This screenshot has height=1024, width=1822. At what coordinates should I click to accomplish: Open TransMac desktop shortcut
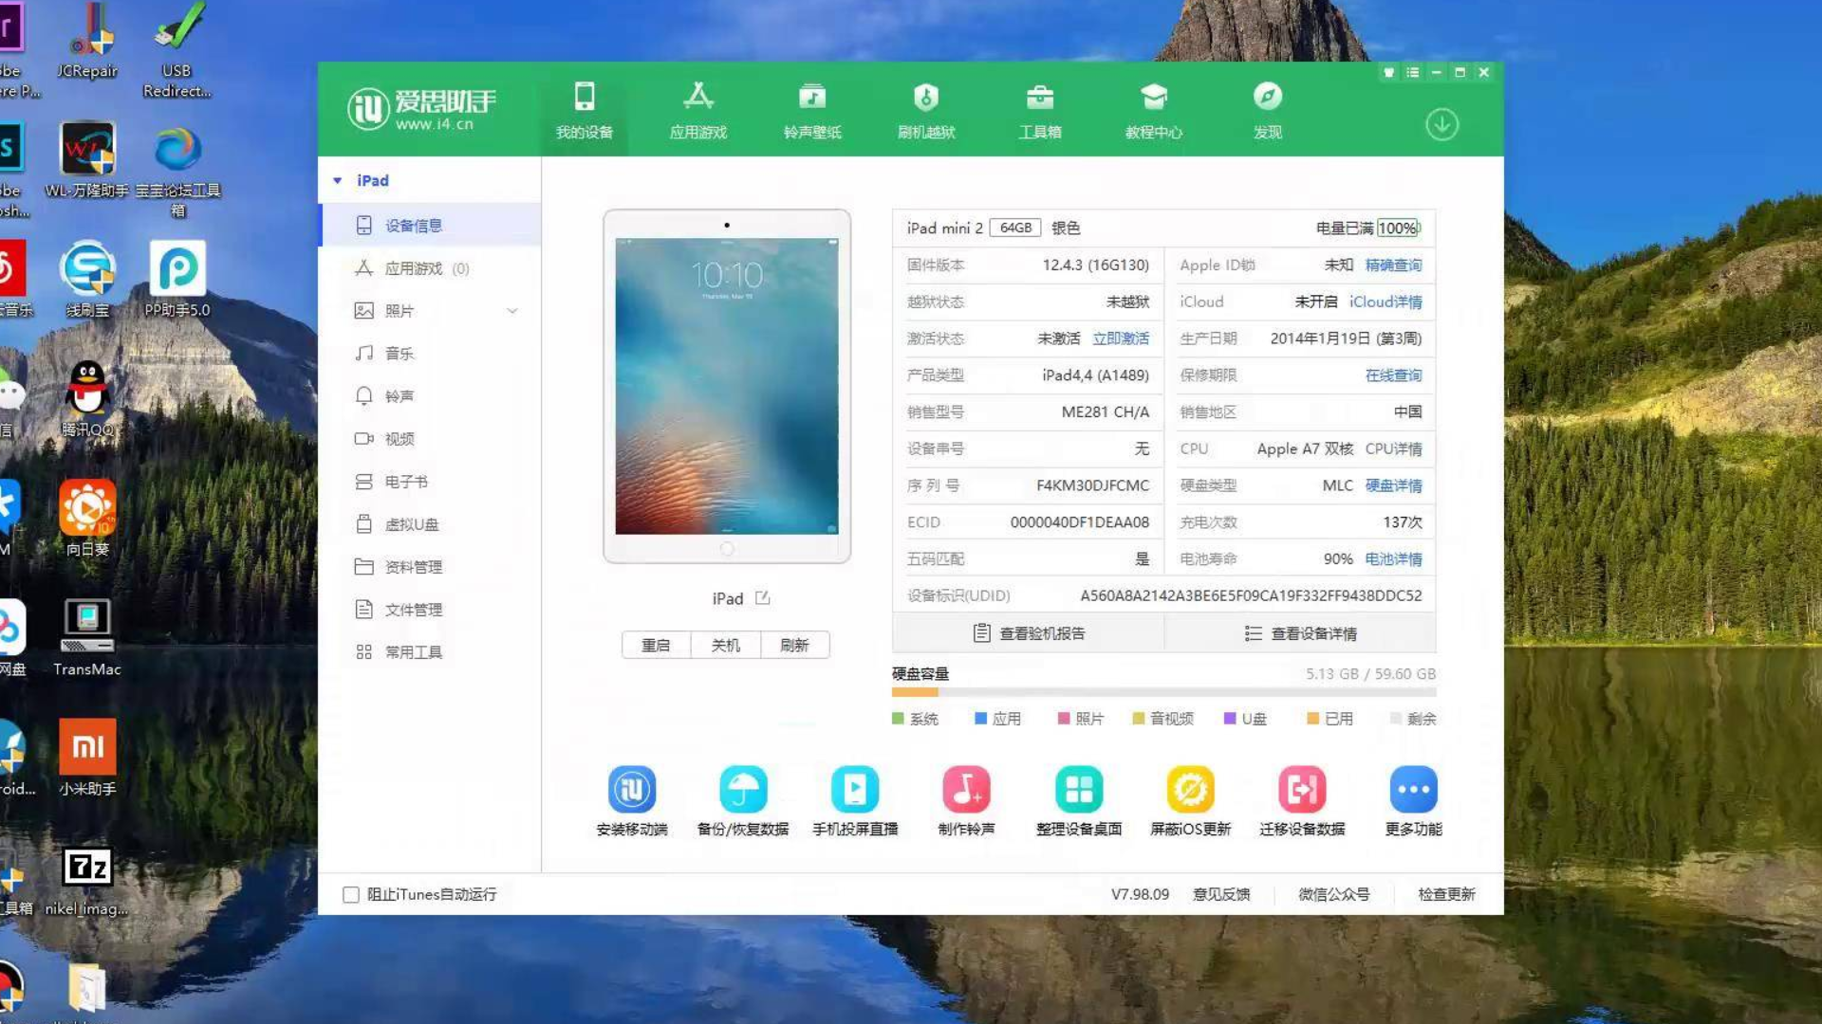(87, 637)
